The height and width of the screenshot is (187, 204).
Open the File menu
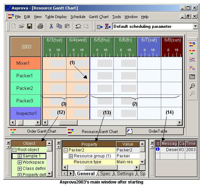tap(18, 17)
